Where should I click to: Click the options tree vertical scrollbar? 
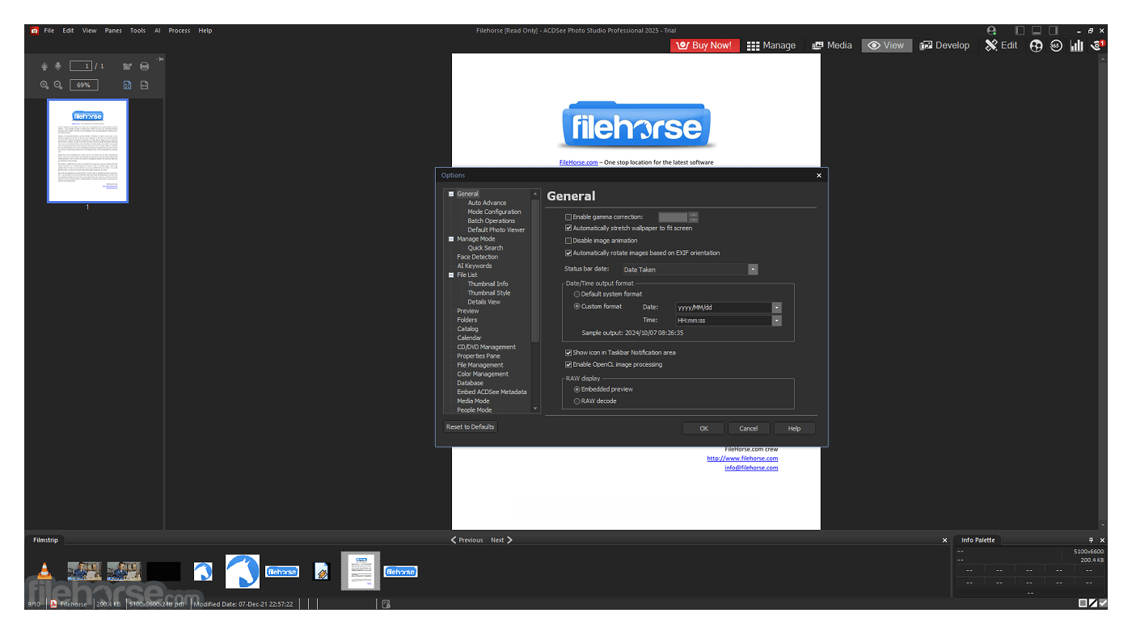(x=535, y=271)
